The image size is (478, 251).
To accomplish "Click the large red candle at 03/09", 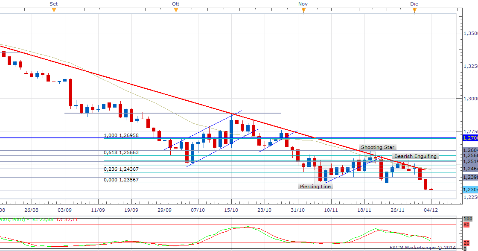I will (x=70, y=93).
